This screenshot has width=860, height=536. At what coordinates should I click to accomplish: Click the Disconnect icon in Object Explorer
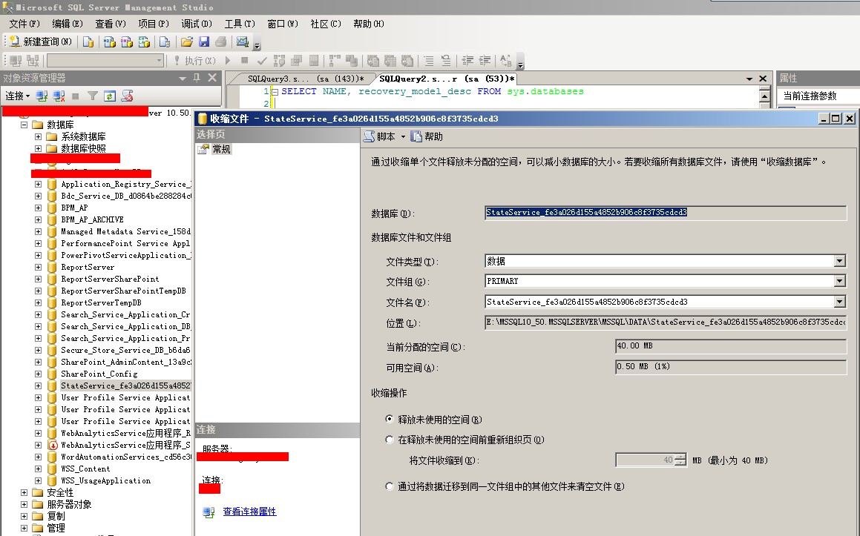pos(59,96)
